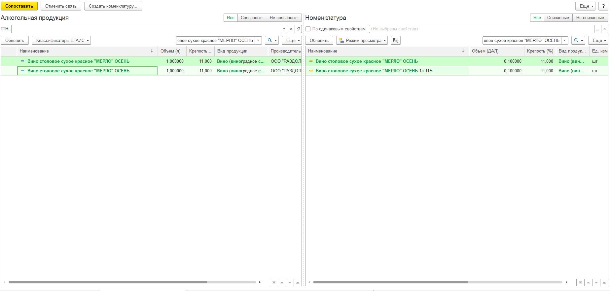Viewport: 610px width, 291px height.
Task: Click ООО "РАЗДОЛ cell in first left row
Action: click(x=285, y=61)
